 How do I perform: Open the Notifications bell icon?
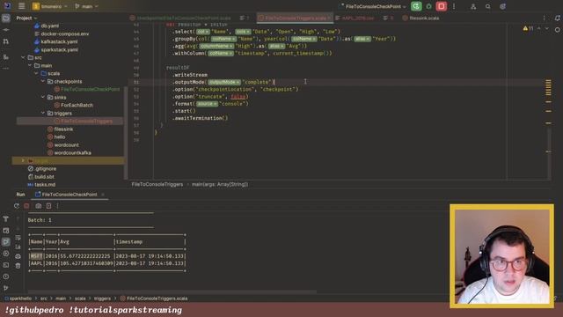(557, 18)
